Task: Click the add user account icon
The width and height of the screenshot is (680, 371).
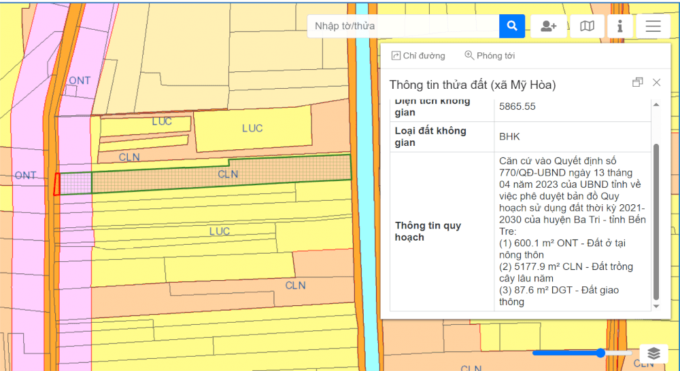Action: point(548,26)
